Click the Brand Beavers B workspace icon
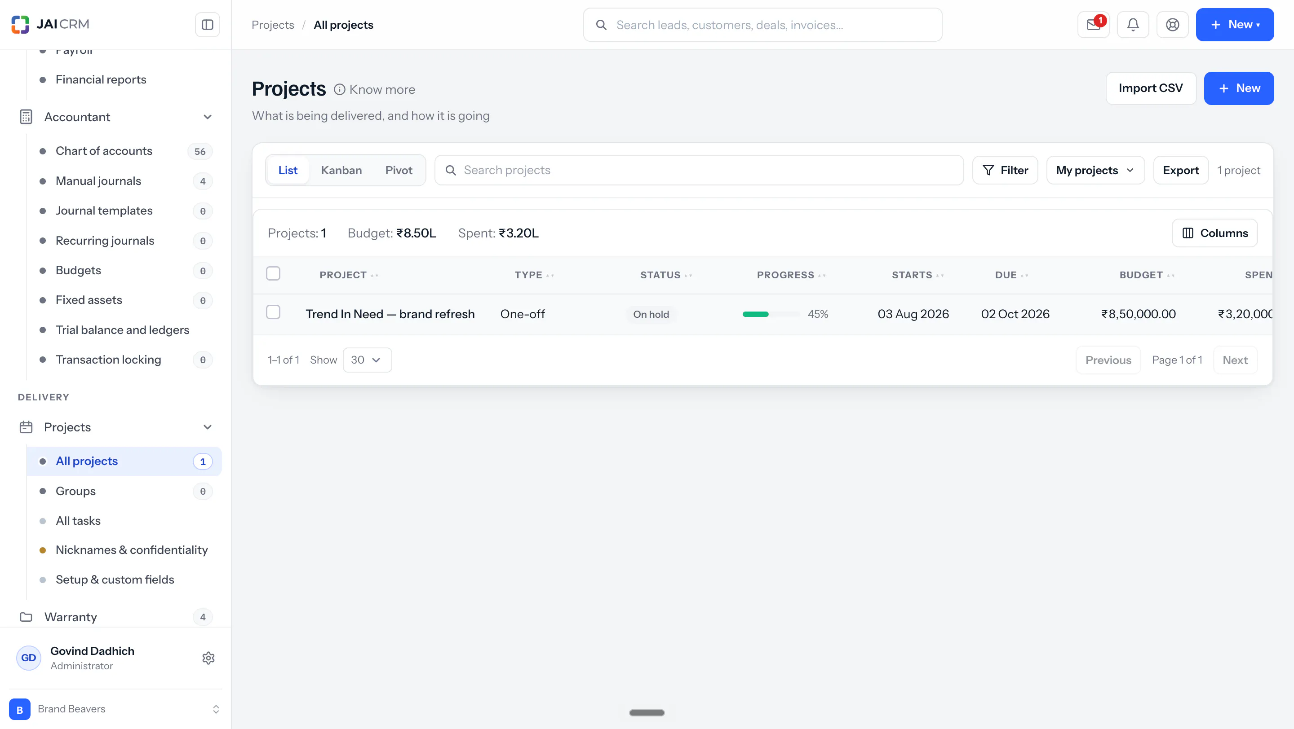This screenshot has width=1294, height=729. [x=20, y=709]
